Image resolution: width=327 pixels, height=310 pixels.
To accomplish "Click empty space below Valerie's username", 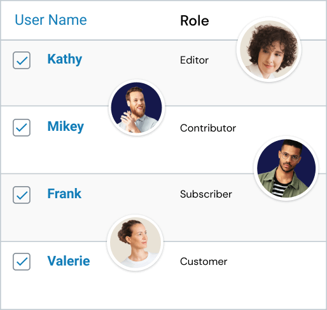I will click(x=68, y=288).
